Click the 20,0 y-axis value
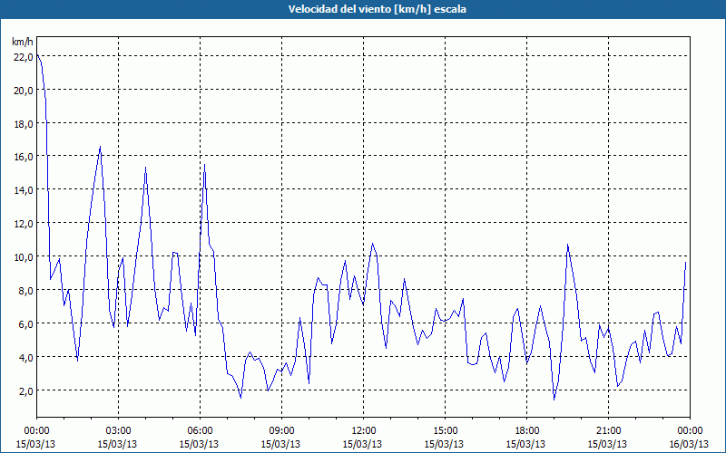 [x=24, y=90]
